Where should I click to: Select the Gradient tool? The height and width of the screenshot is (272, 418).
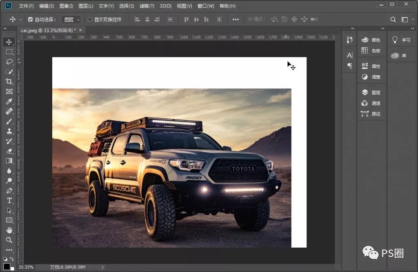(x=9, y=161)
